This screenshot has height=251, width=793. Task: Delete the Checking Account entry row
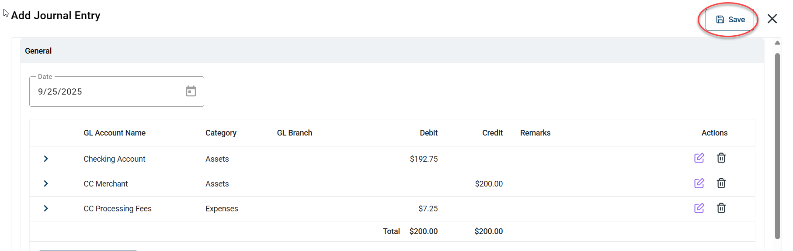[721, 158]
